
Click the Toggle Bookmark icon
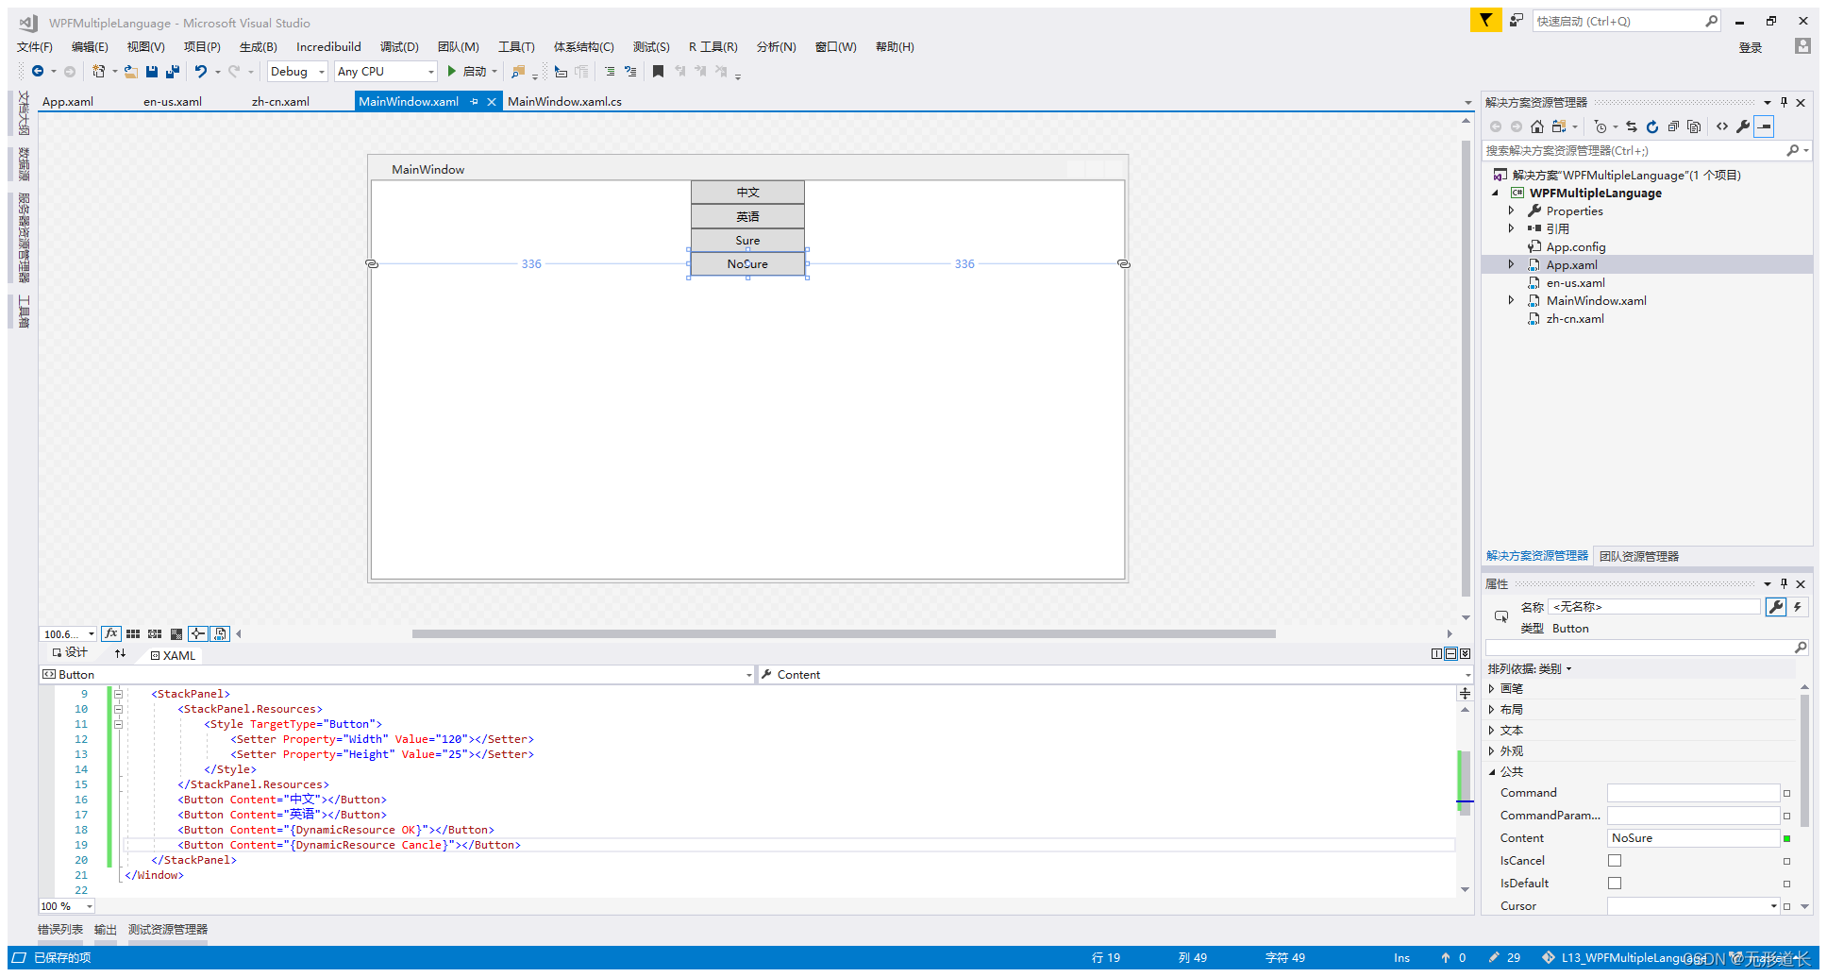658,72
